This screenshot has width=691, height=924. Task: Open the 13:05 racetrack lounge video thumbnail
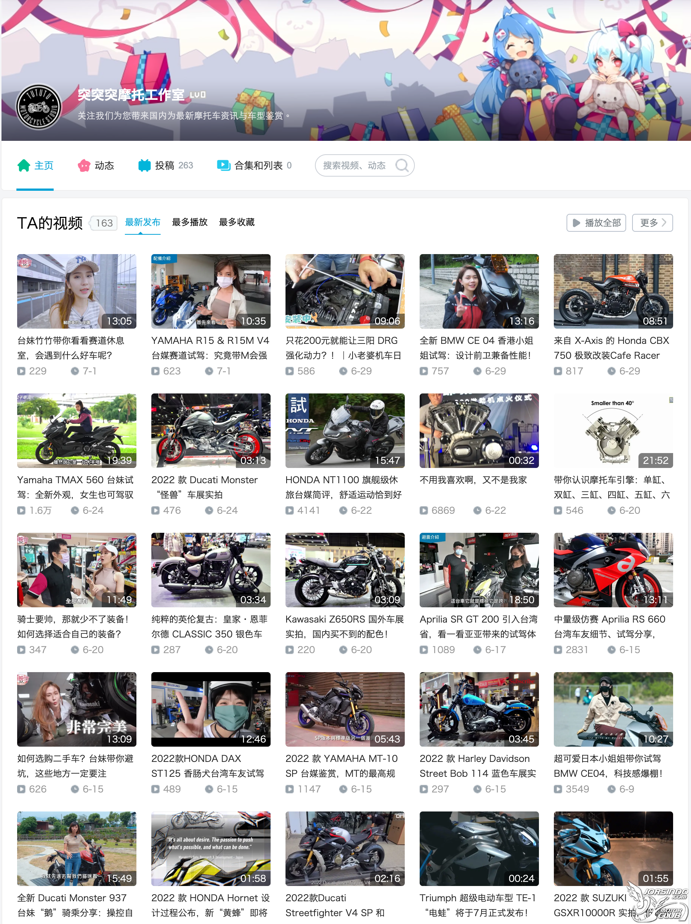[x=76, y=291]
